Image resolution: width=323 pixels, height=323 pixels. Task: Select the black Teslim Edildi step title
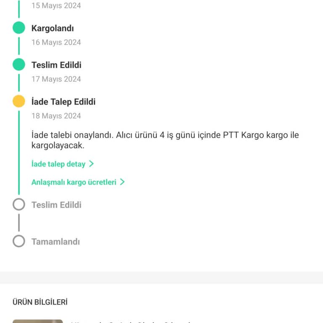click(56, 65)
